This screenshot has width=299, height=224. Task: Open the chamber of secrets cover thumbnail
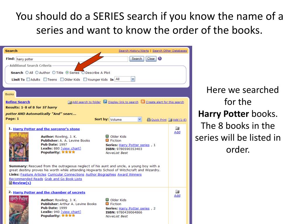click(19, 210)
